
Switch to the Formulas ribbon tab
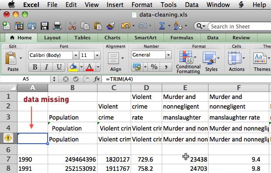[x=182, y=38]
